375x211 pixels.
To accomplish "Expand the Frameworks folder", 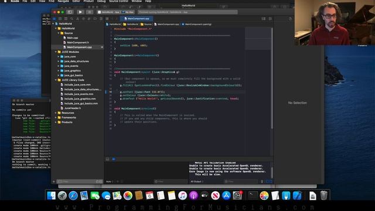I will 56,117.
